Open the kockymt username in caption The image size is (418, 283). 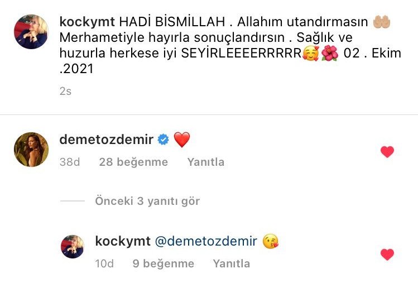pyautogui.click(x=87, y=22)
